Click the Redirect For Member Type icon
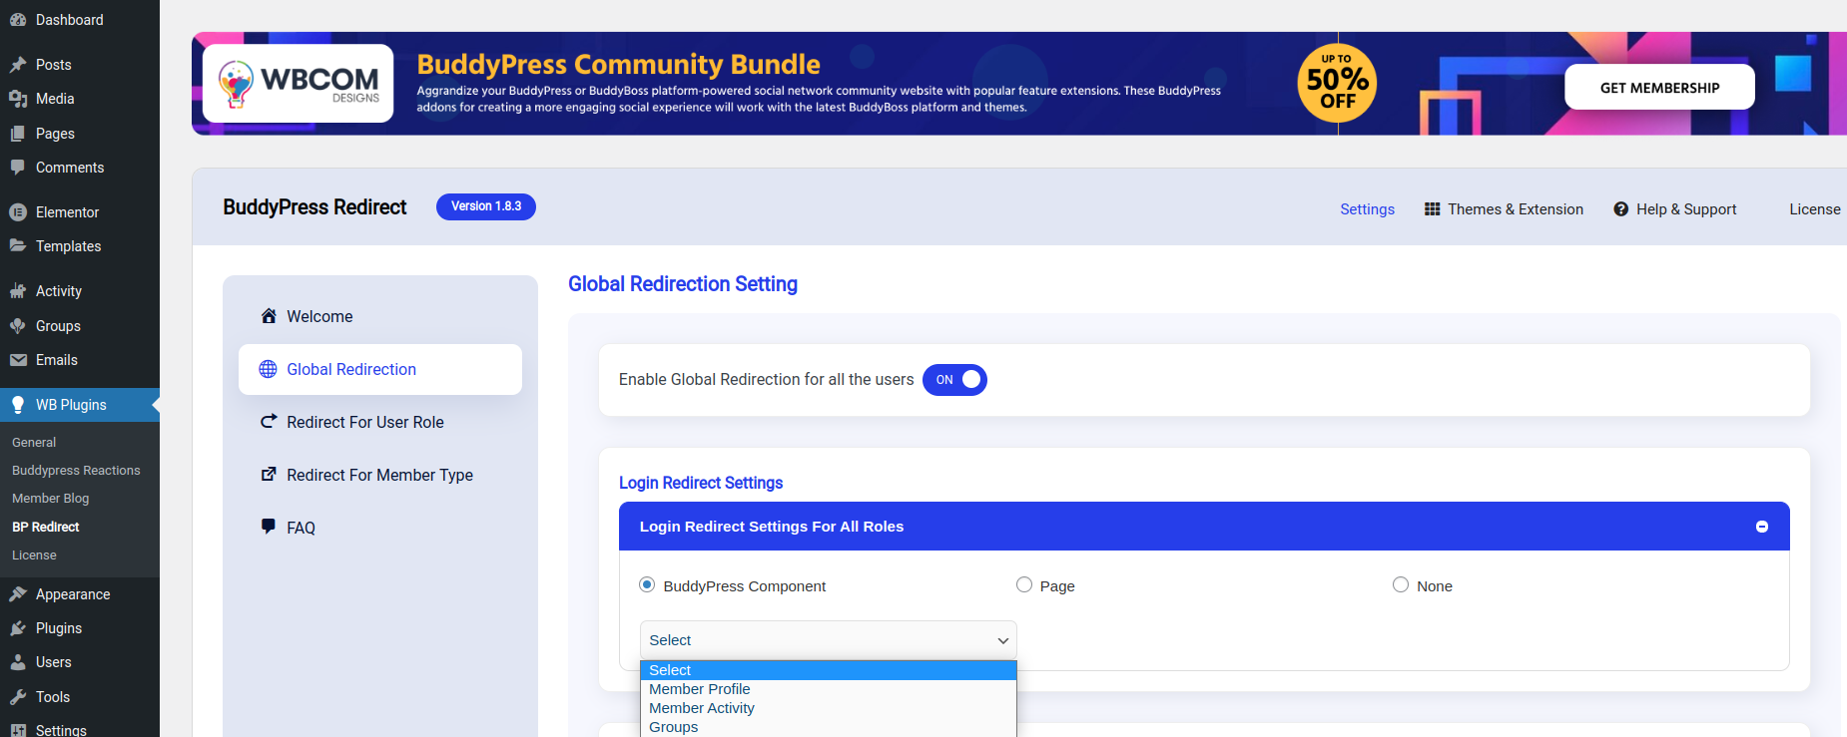 (x=269, y=475)
